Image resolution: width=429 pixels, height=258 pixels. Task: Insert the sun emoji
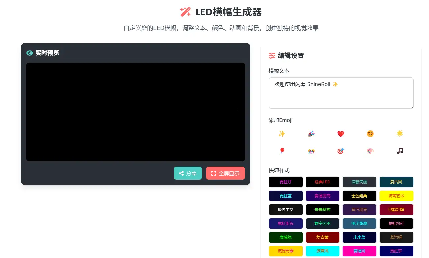point(400,134)
